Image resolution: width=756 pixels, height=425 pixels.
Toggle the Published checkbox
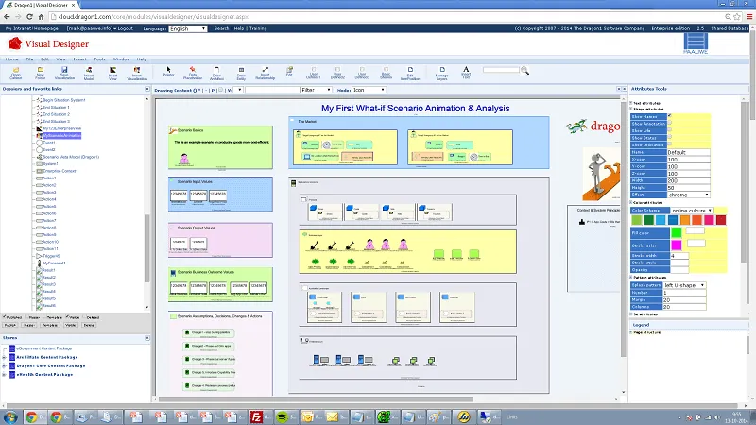(3, 318)
